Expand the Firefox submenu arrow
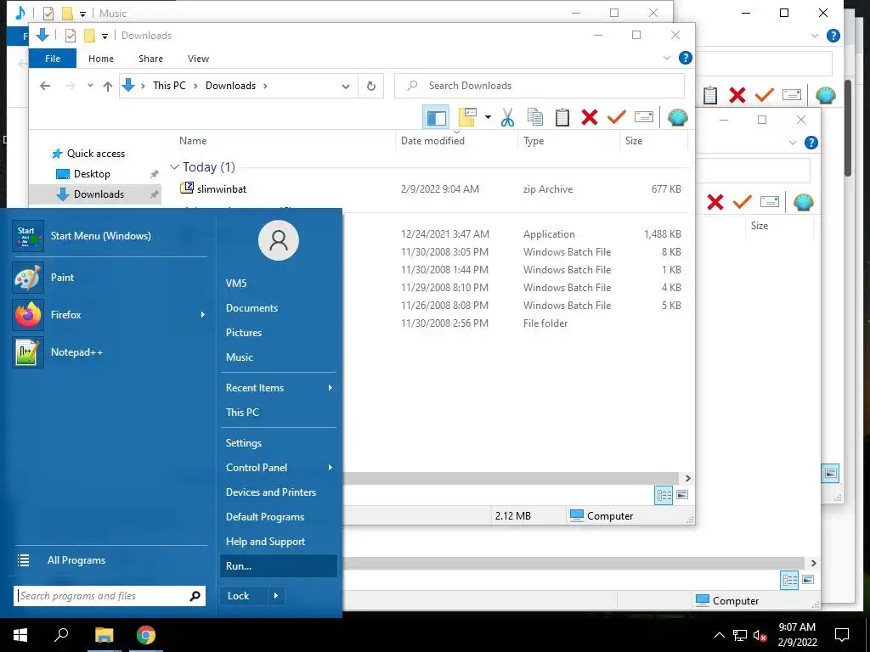The width and height of the screenshot is (870, 652). pyautogui.click(x=202, y=315)
